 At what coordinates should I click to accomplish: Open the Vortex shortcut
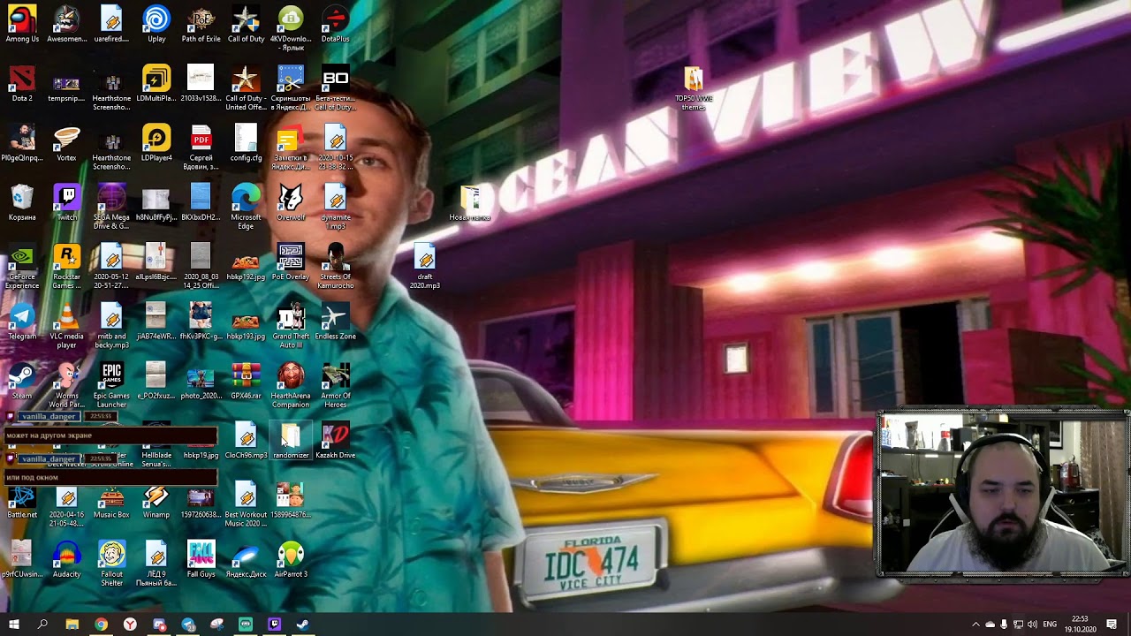tap(66, 143)
